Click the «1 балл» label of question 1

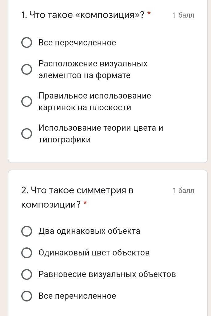184,15
